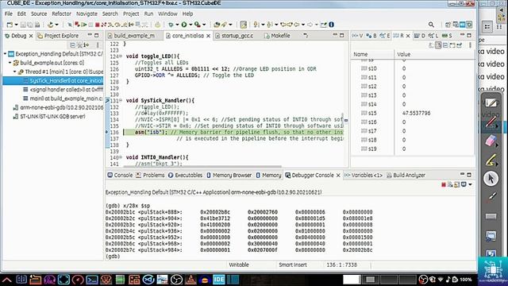Viewport: 508px width, 286px height.
Task: Switch to Project Explorer tab
Action: pos(58,36)
